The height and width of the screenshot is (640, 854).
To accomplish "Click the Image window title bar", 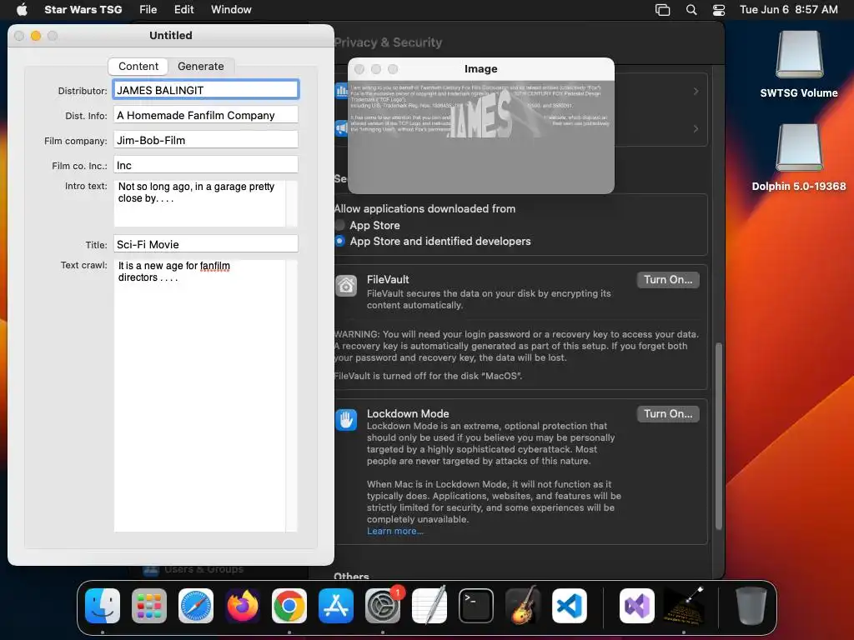I will point(481,69).
